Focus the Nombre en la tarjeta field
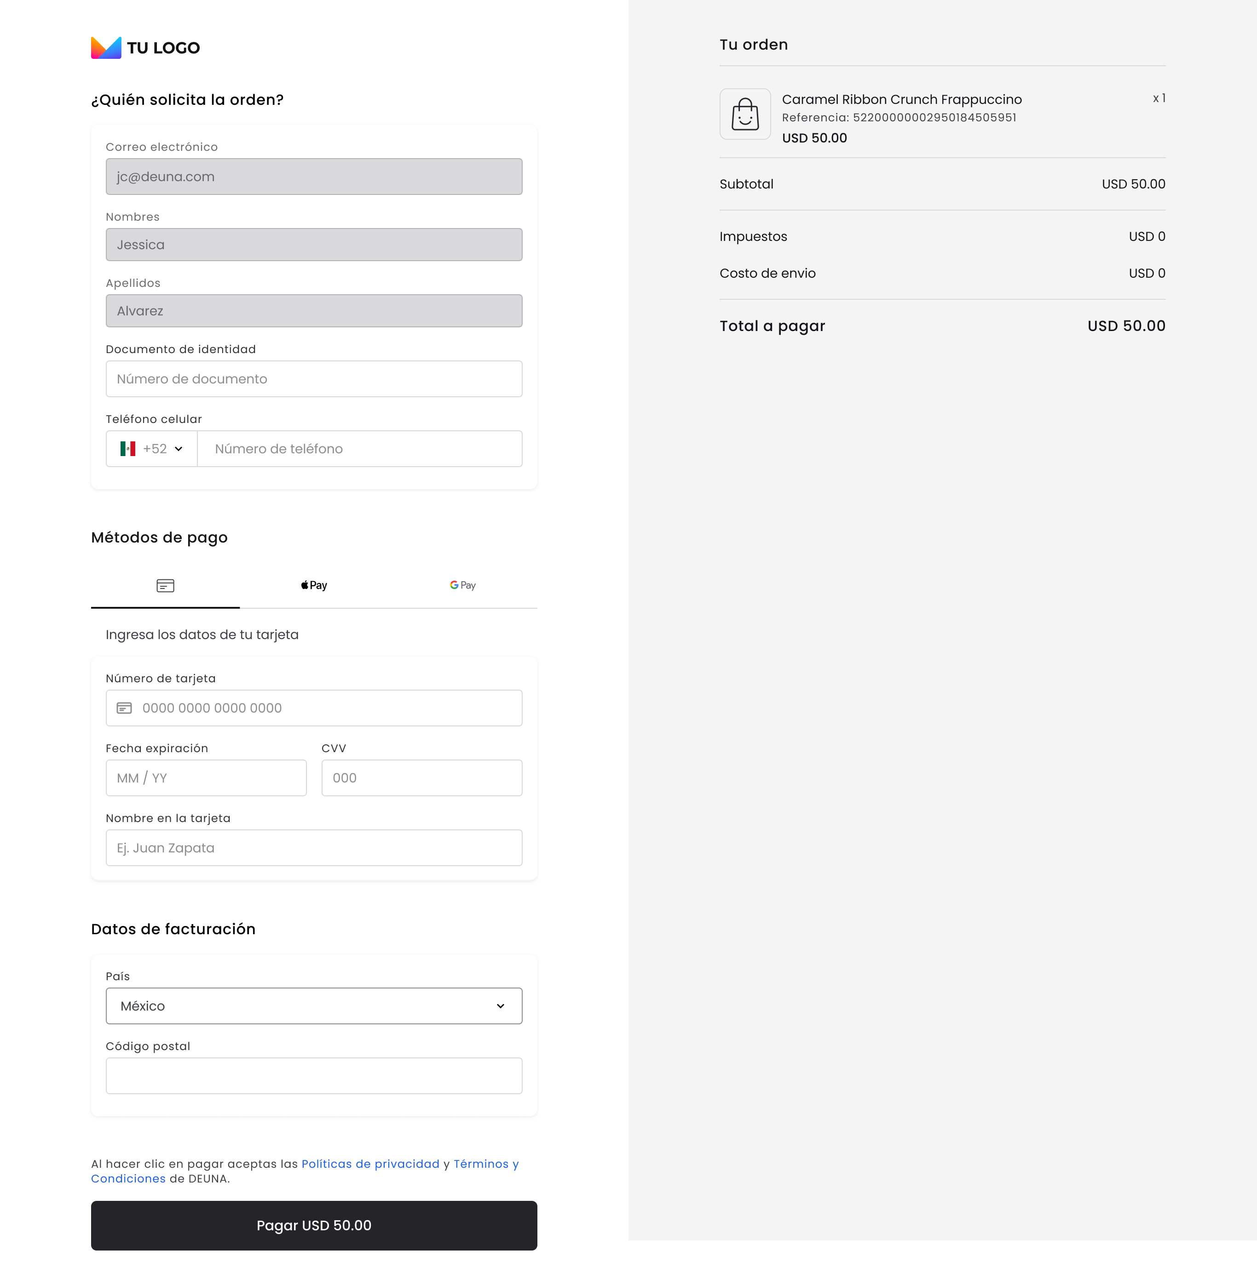Viewport: 1257px width, 1268px height. coord(314,848)
